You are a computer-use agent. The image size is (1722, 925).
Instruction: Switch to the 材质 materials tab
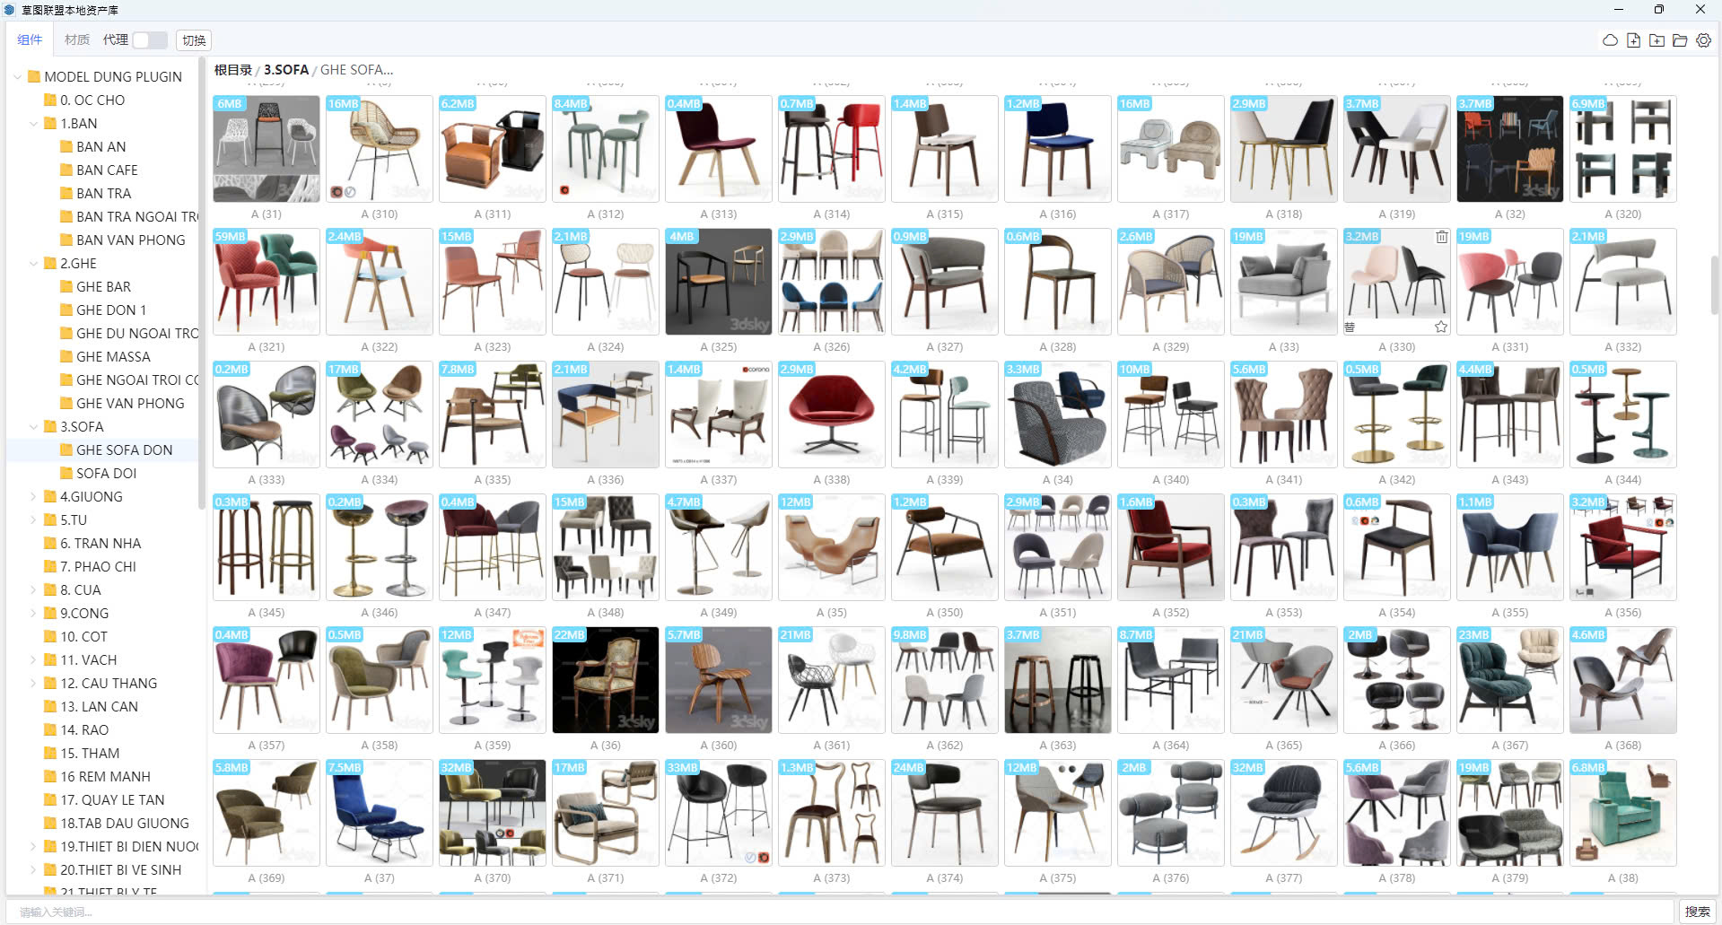77,40
